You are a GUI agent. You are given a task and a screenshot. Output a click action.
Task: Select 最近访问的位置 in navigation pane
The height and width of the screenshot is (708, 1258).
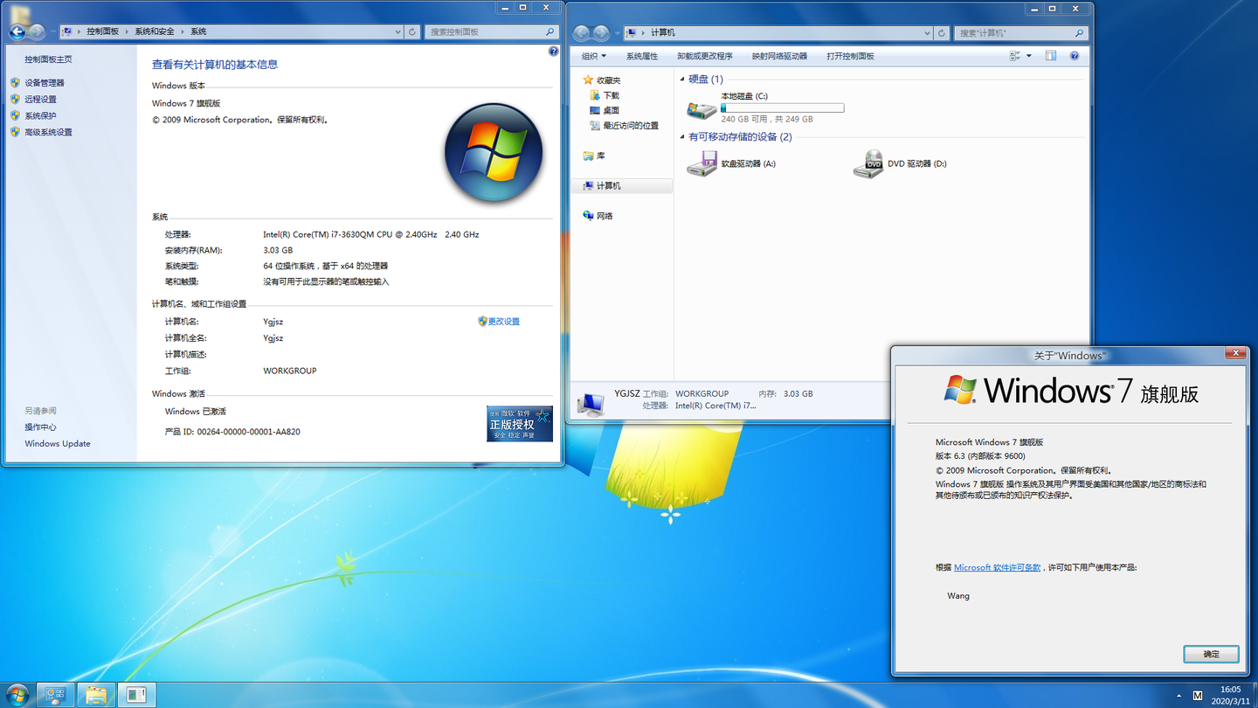(631, 126)
